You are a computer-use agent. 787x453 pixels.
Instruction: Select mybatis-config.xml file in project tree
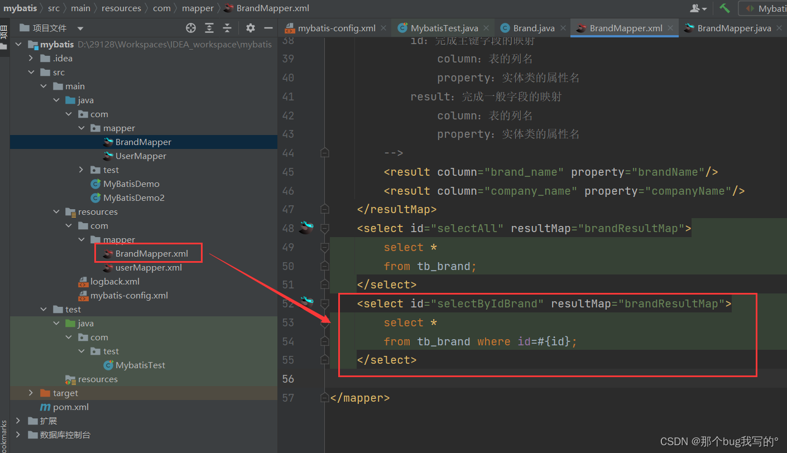click(x=129, y=295)
